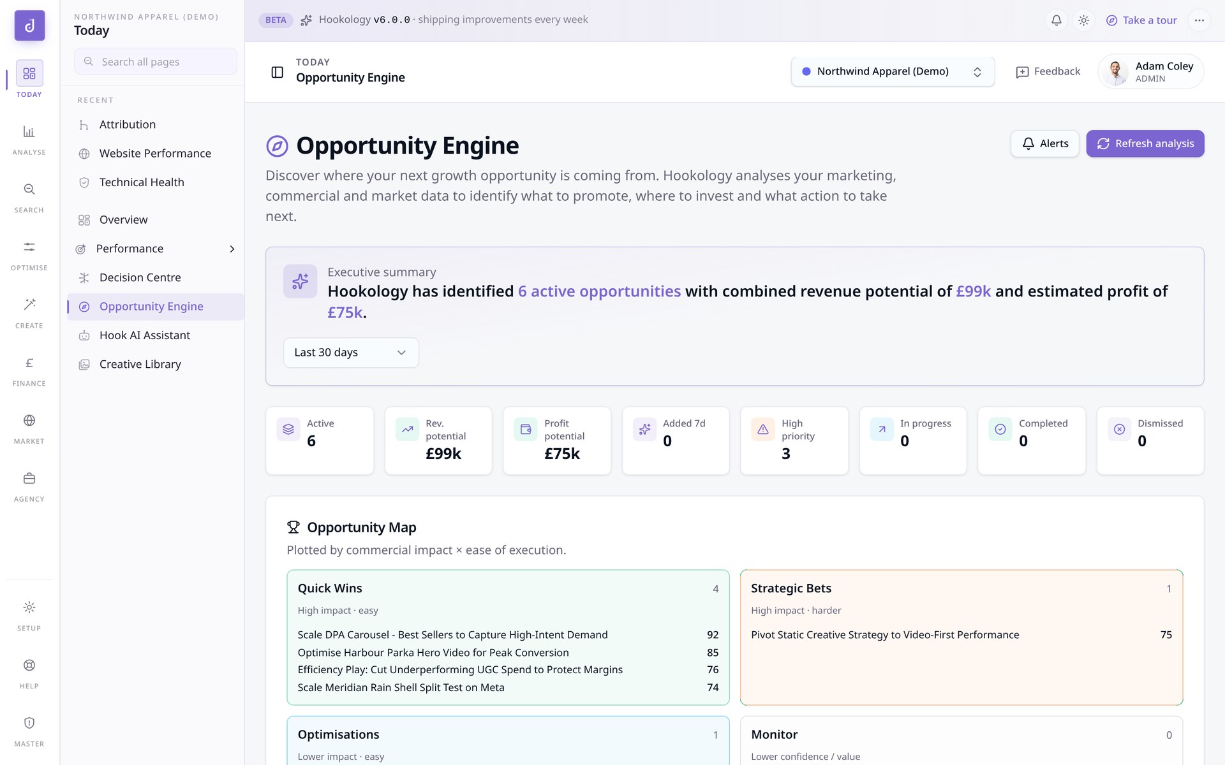The width and height of the screenshot is (1225, 765).
Task: Click the £99k revenue potential value
Action: click(443, 454)
